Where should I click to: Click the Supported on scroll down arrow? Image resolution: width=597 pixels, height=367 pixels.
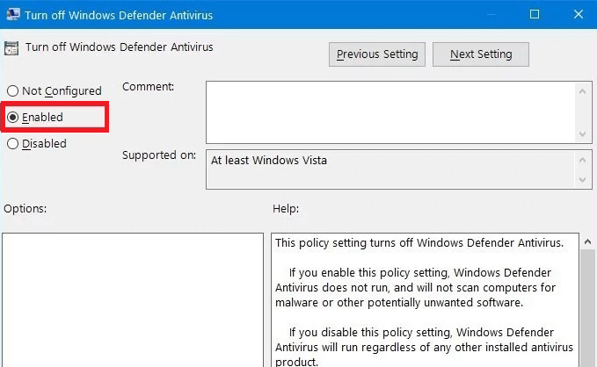[x=582, y=179]
